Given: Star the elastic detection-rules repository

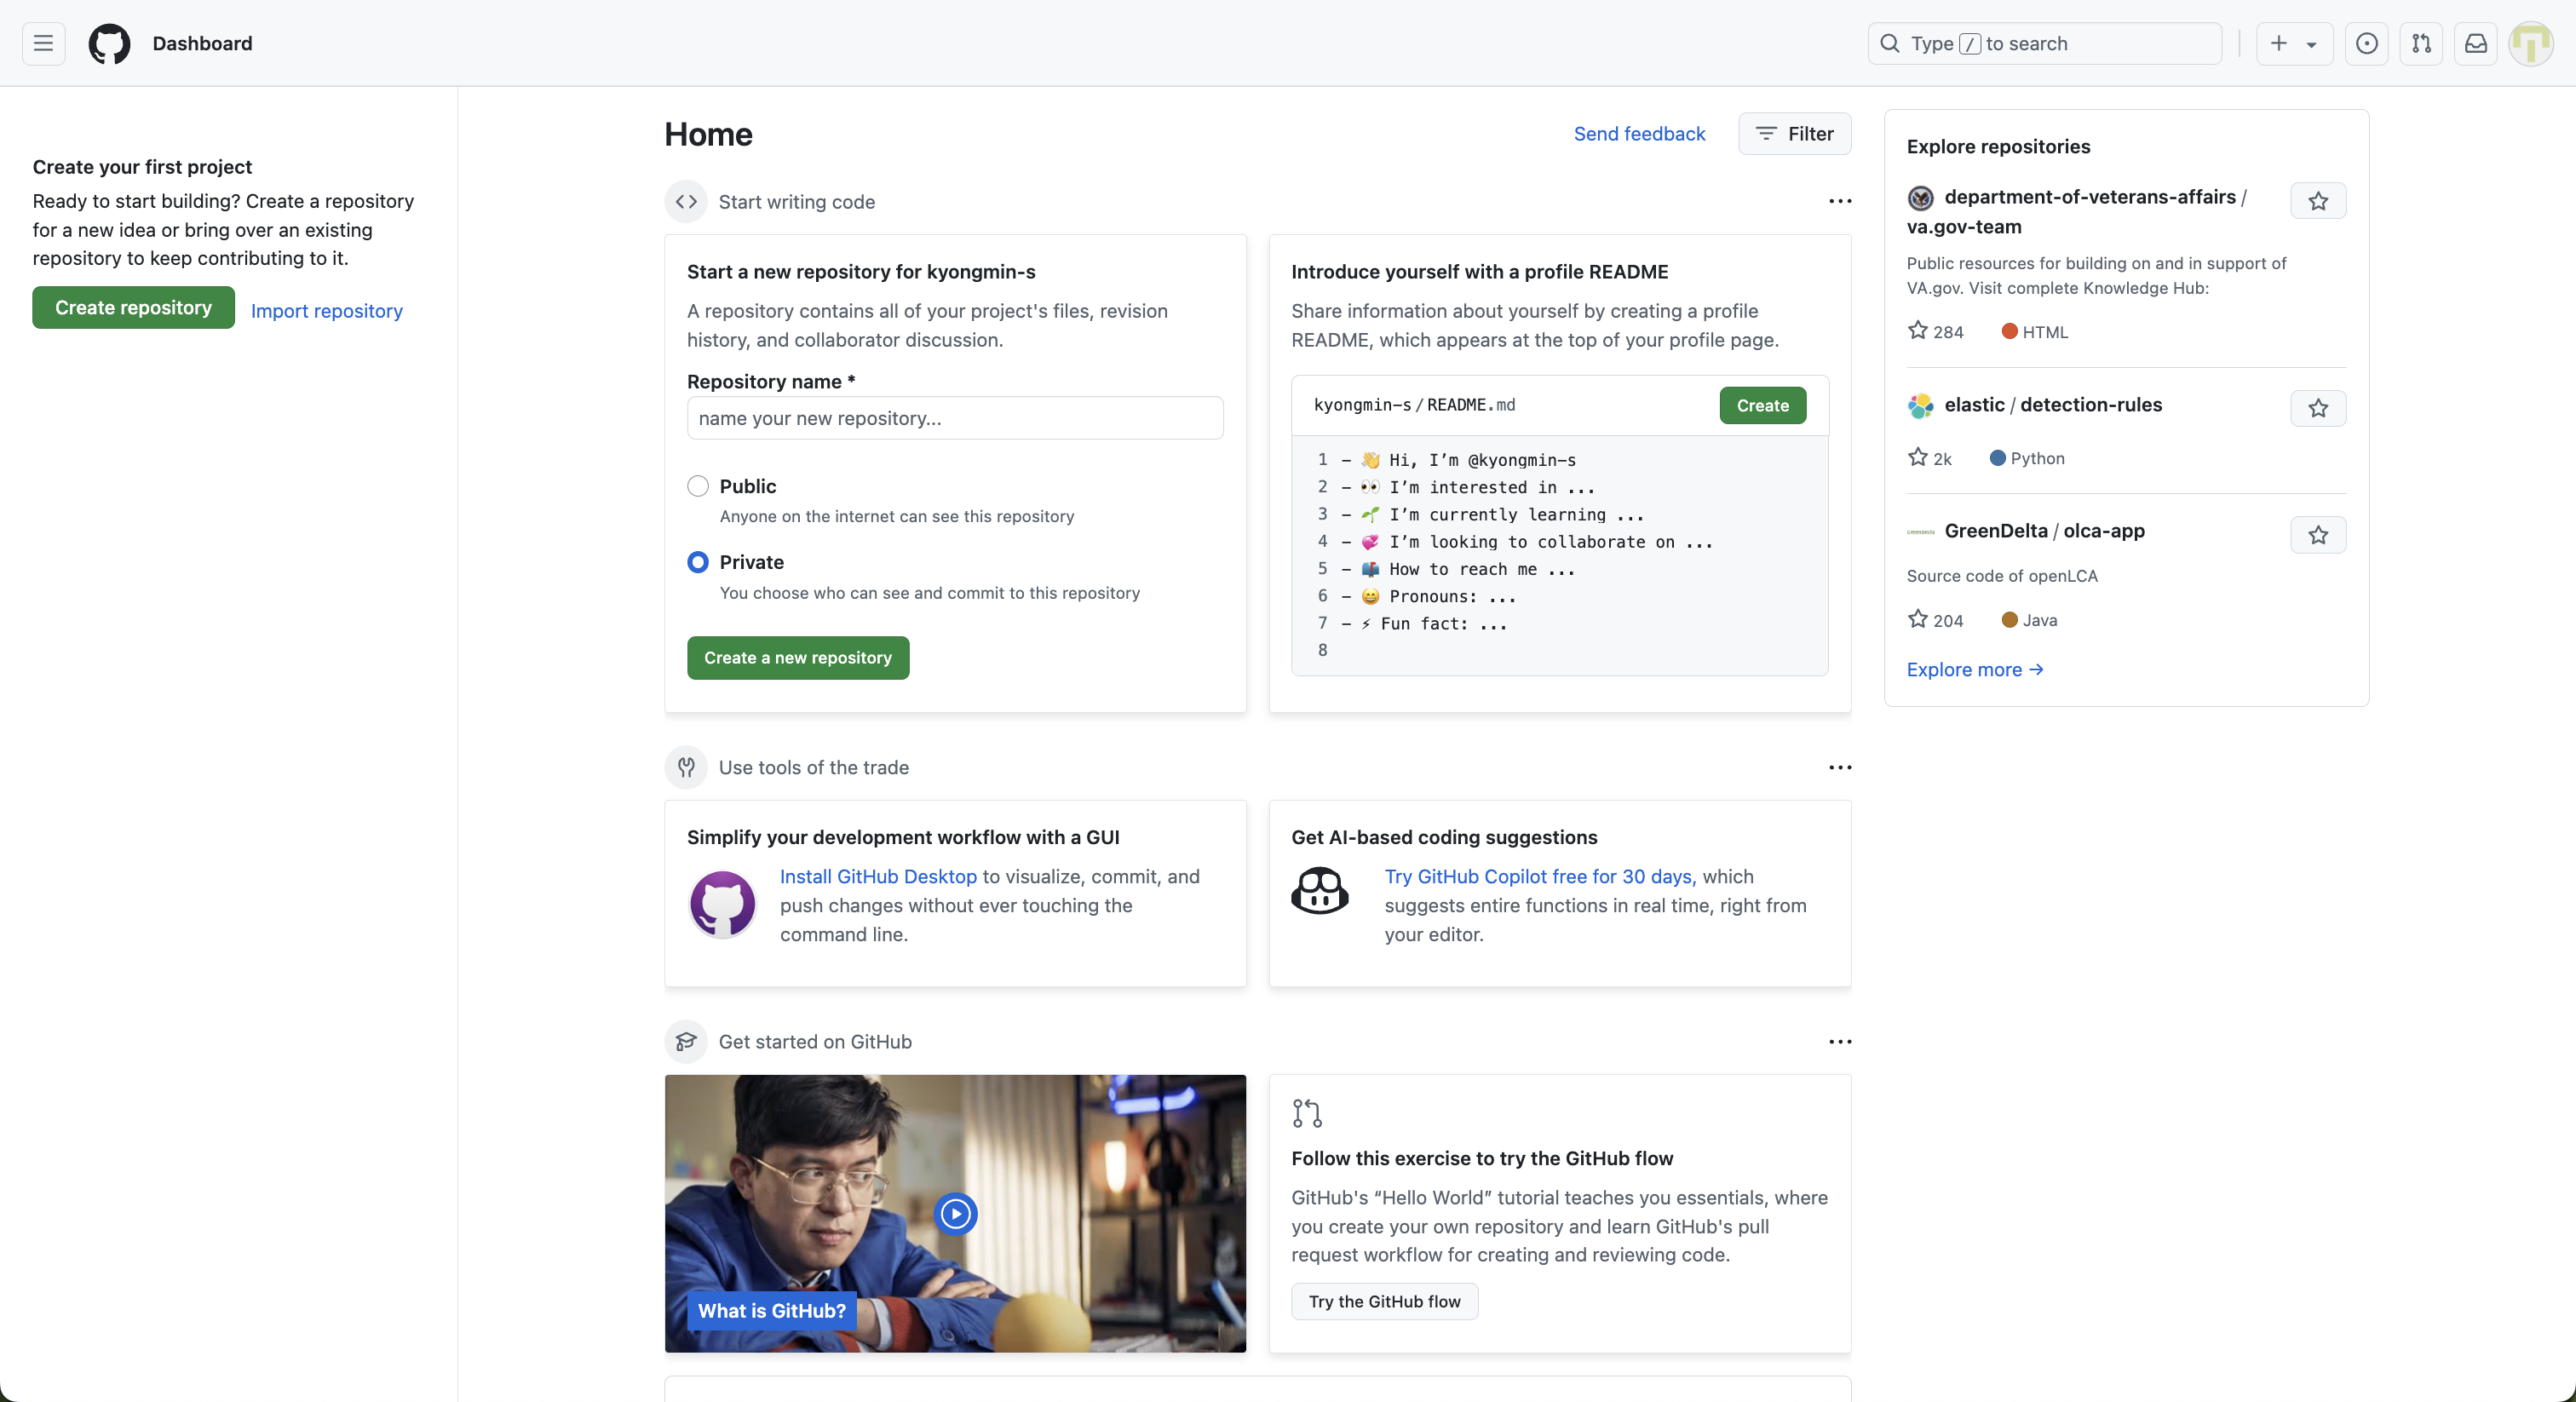Looking at the screenshot, I should pyautogui.click(x=2318, y=408).
